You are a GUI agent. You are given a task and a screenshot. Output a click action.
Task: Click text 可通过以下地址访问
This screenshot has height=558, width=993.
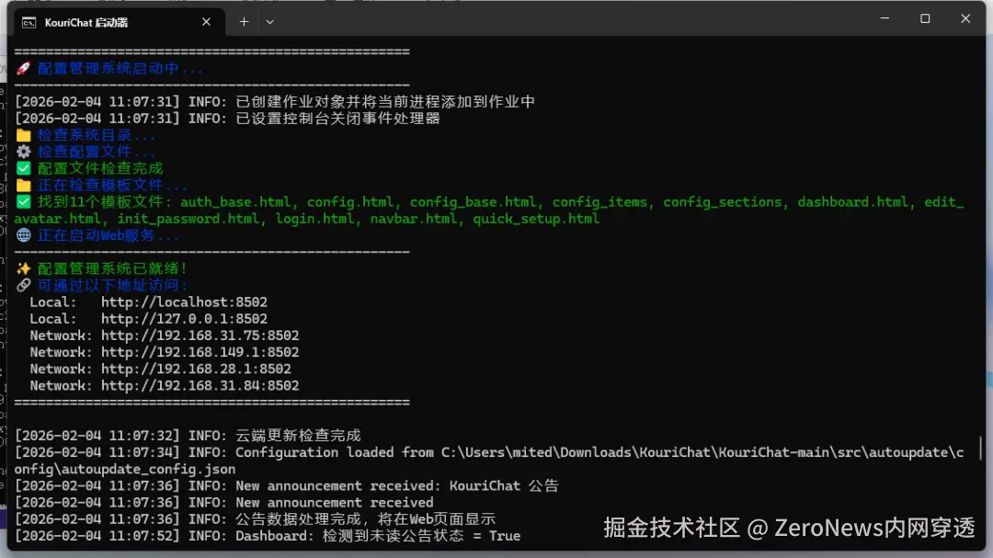click(108, 285)
